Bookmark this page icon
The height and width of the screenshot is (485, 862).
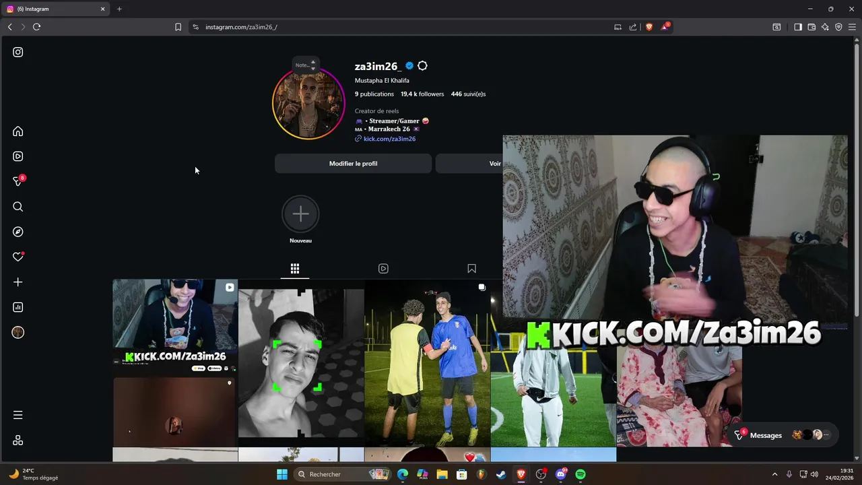178,27
